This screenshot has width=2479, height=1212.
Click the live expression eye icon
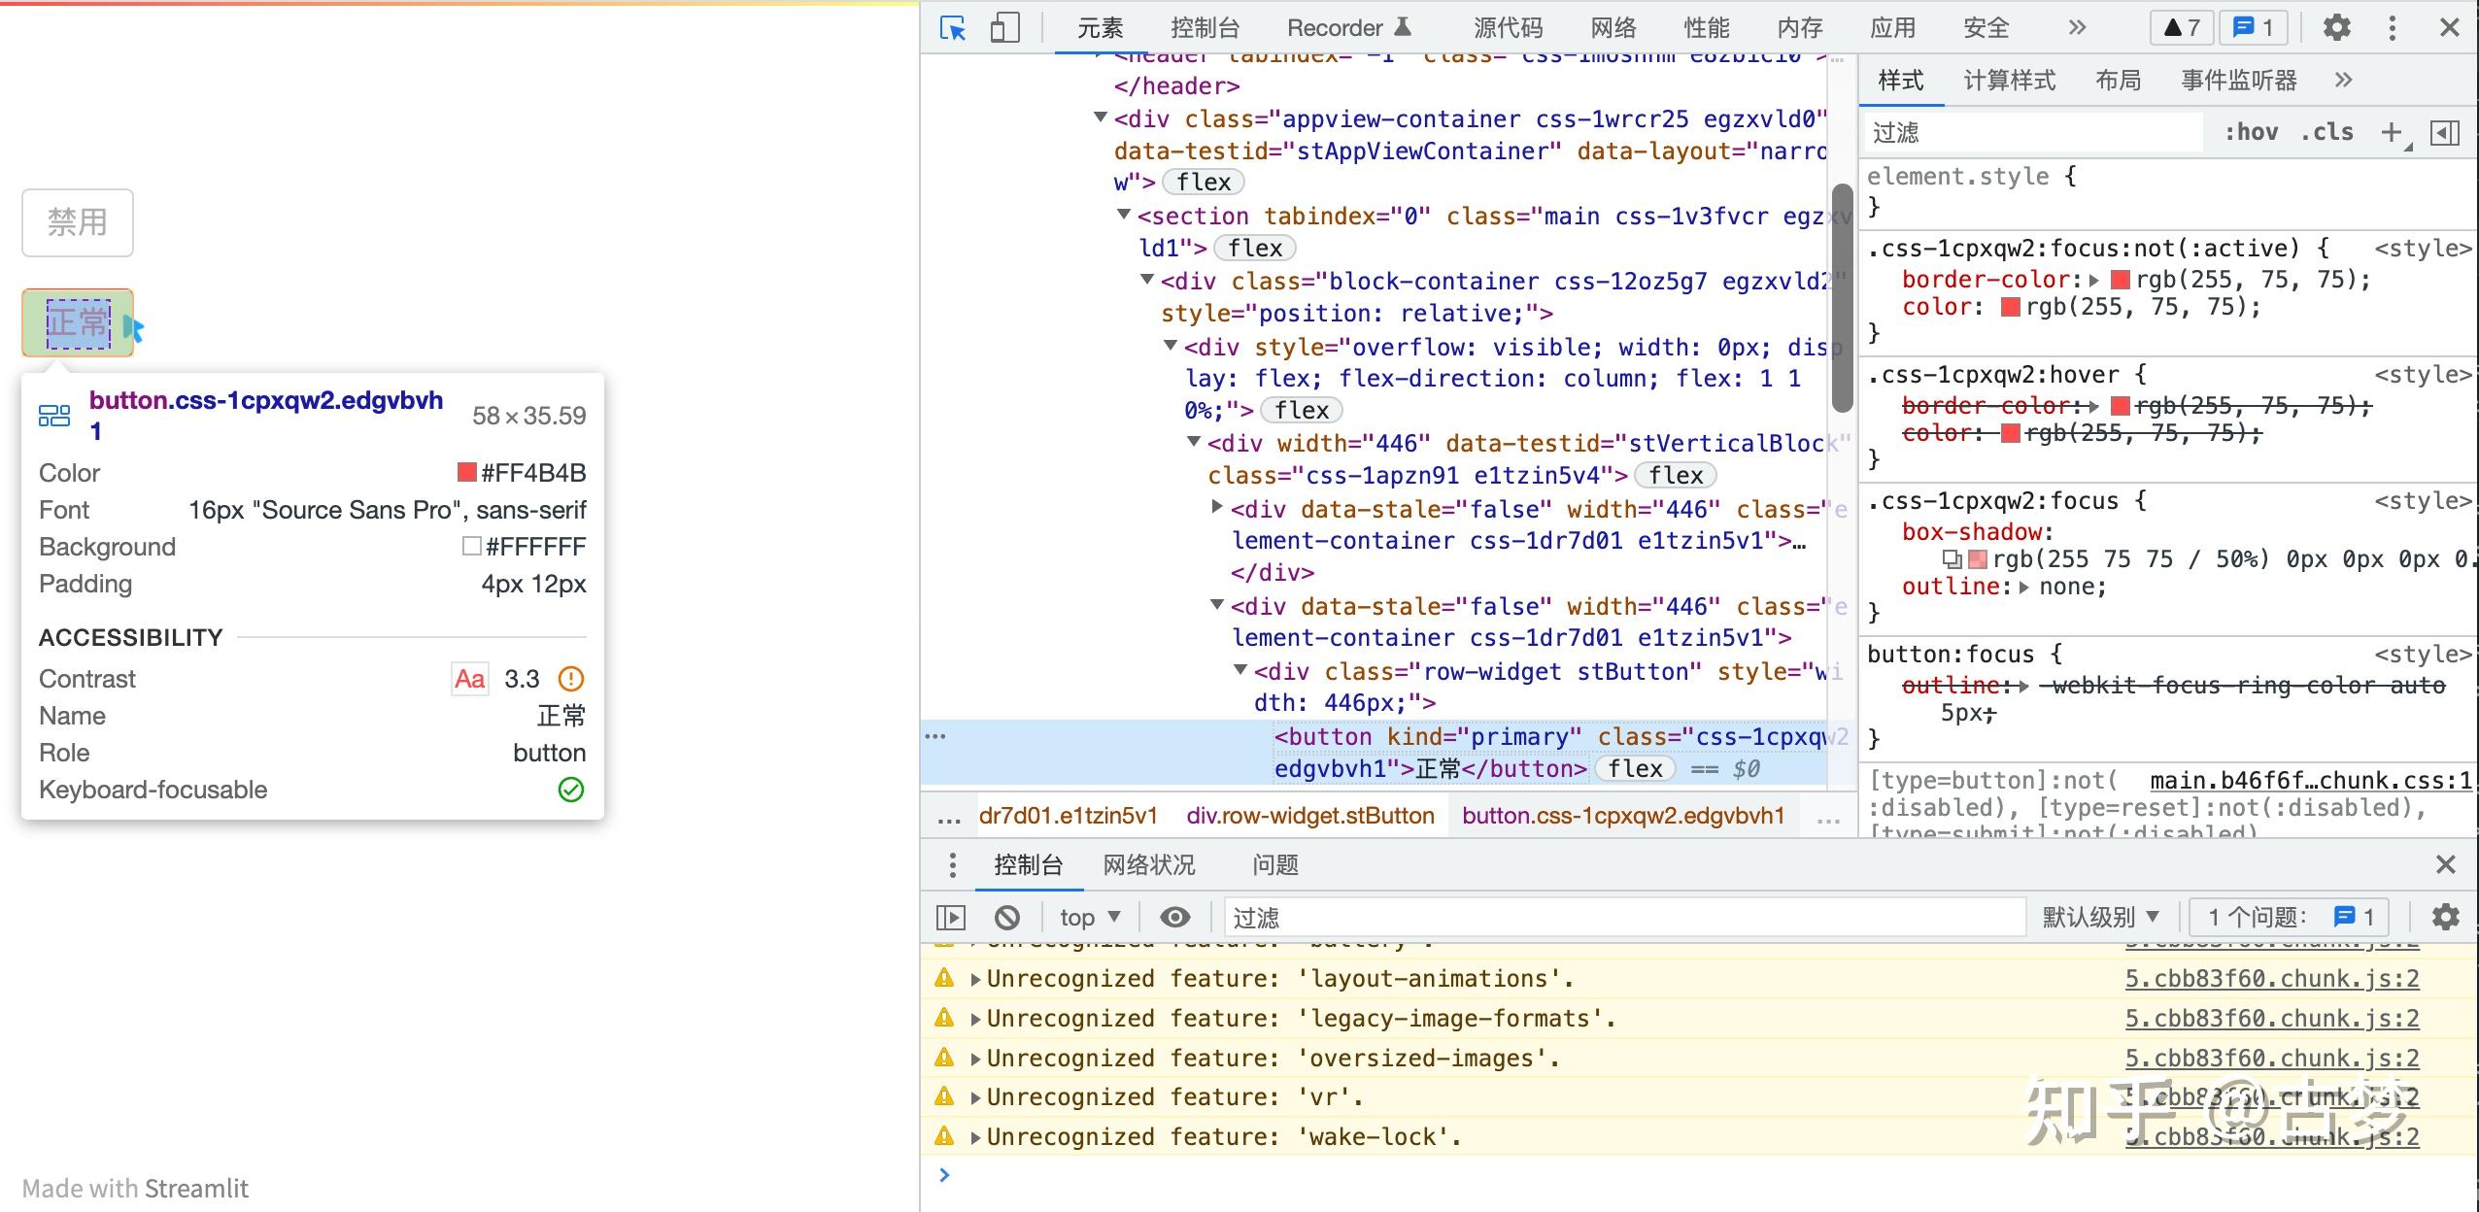coord(1174,917)
